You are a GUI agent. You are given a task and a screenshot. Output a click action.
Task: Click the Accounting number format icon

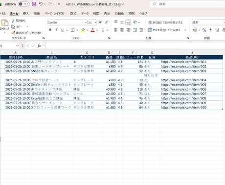tap(195, 30)
